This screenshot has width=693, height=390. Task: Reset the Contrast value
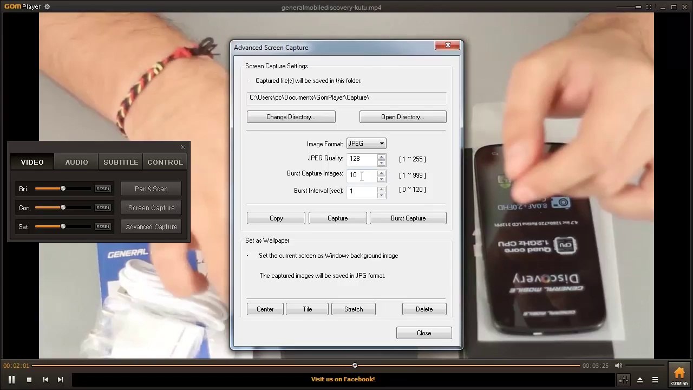103,208
